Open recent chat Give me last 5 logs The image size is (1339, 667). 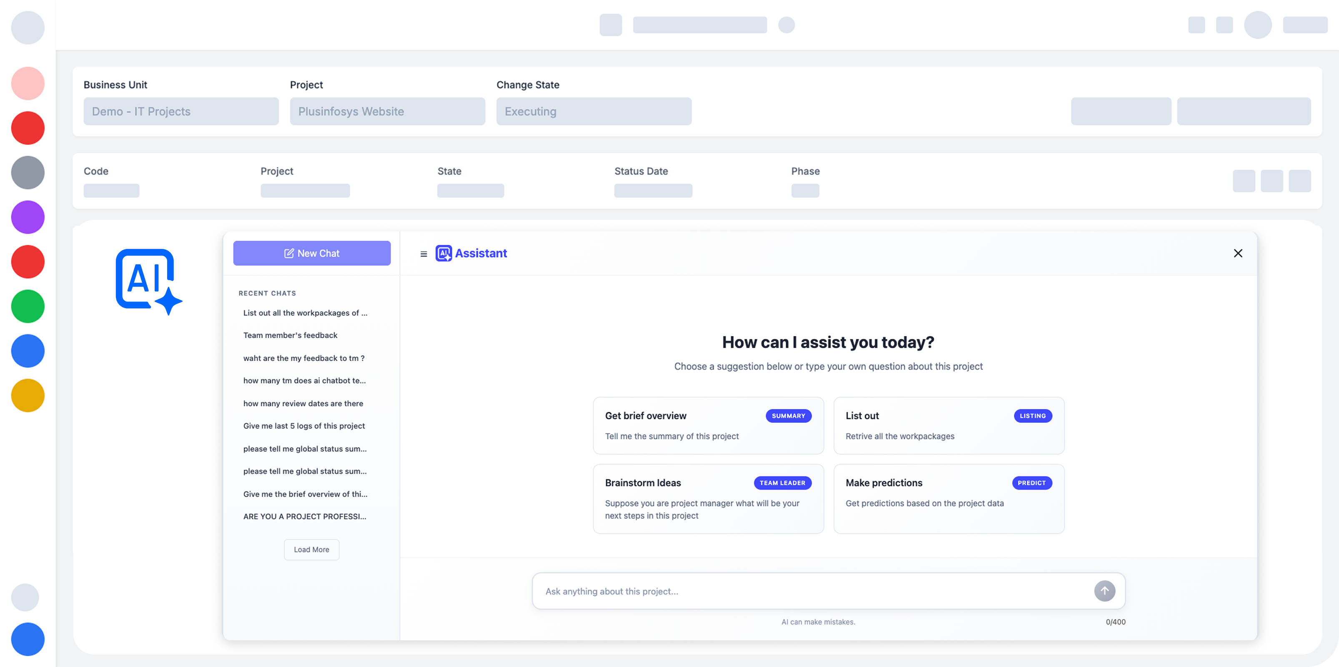click(x=304, y=426)
